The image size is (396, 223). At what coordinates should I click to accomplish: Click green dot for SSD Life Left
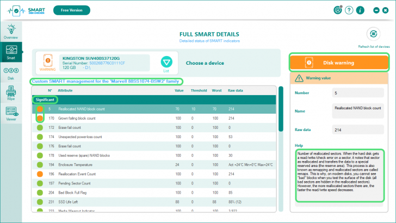[40, 202]
